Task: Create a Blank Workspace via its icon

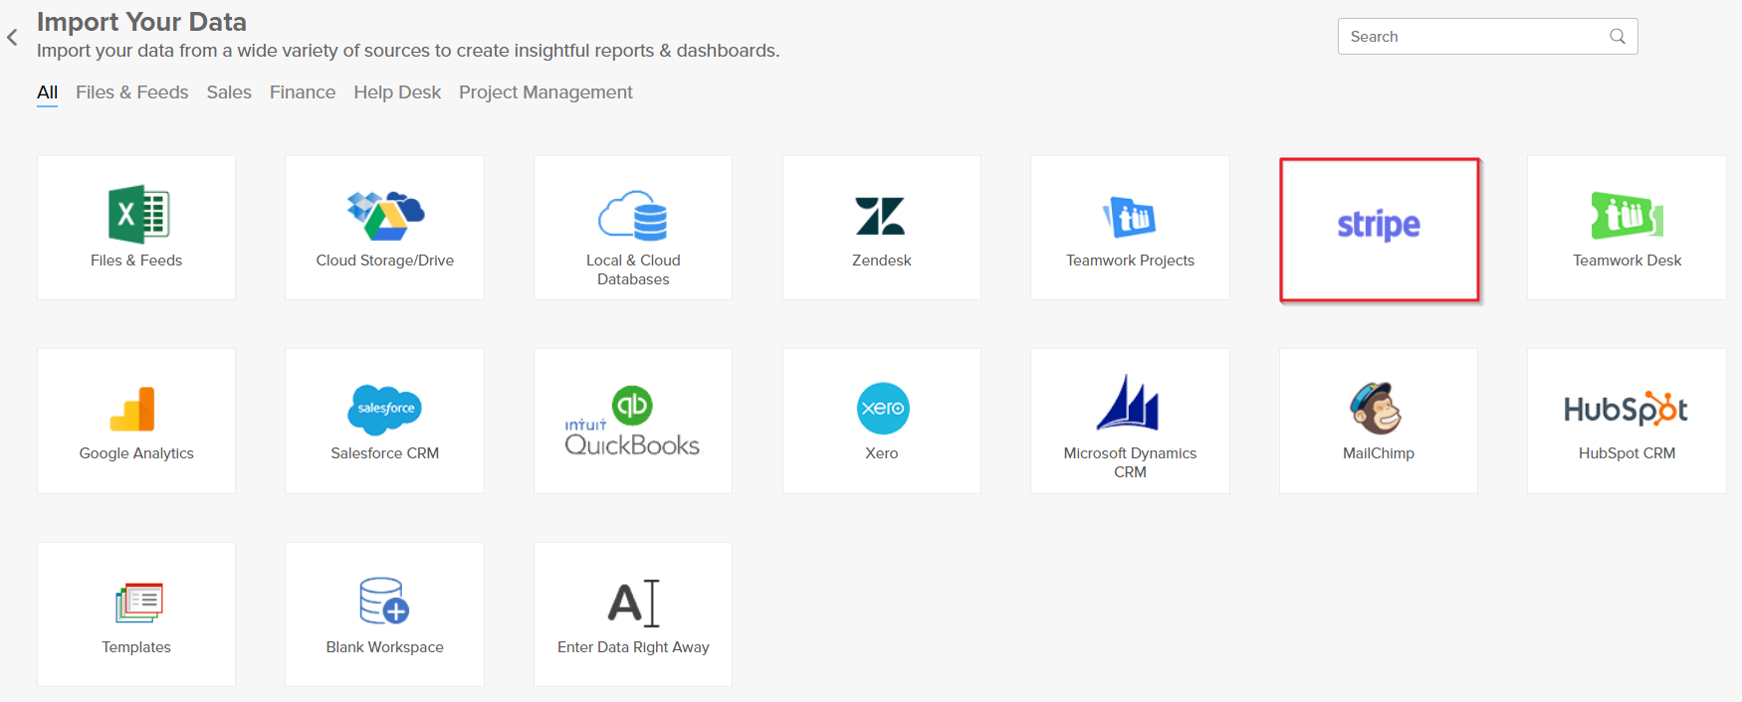Action: [x=384, y=601]
